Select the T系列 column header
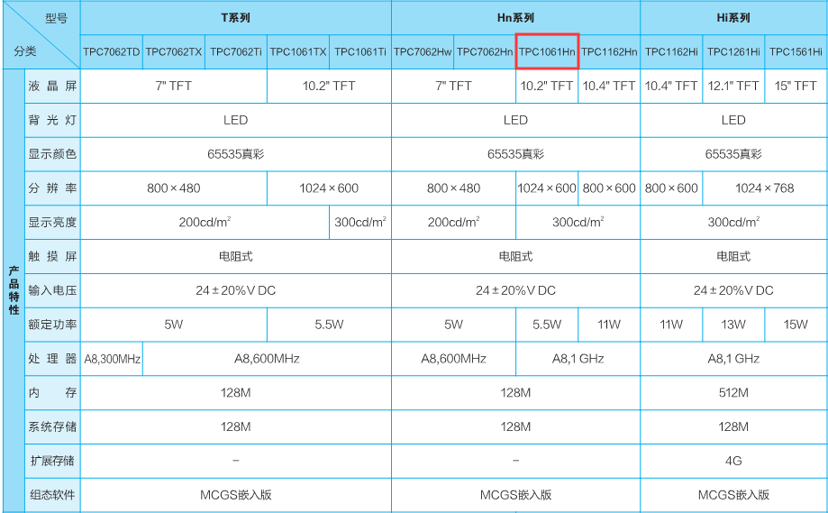The width and height of the screenshot is (828, 513). [235, 18]
